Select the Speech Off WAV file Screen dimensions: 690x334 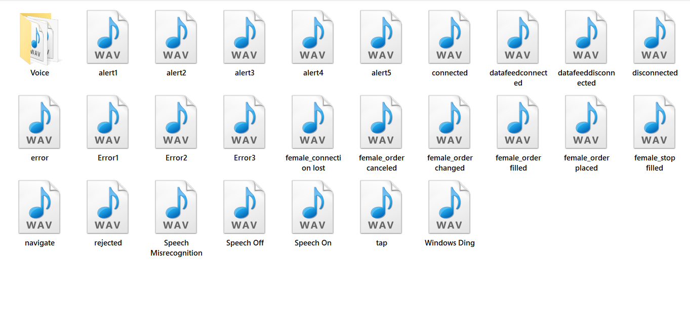[244, 206]
